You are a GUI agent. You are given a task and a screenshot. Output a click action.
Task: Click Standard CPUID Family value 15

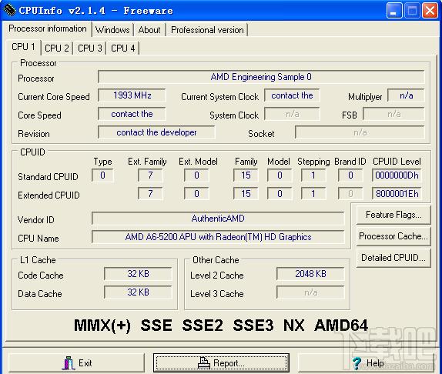click(x=246, y=175)
